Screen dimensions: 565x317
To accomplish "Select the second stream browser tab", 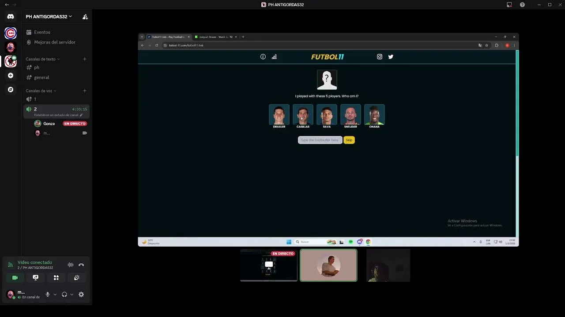I will 215,37.
